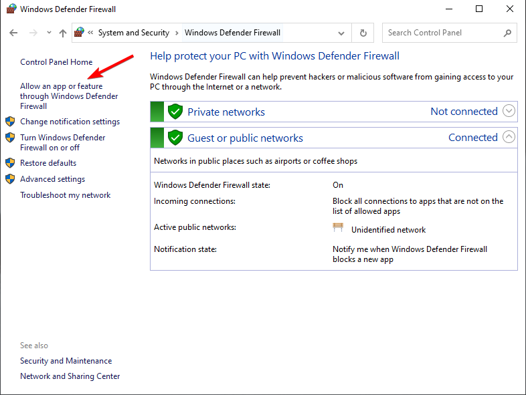Close the Windows Defender Firewall window

coord(510,9)
